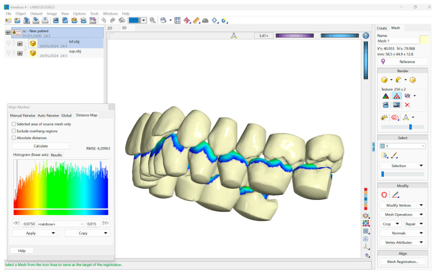Toggle the pin marker on sup.obj row
435x274 pixels.
pyautogui.click(x=9, y=53)
